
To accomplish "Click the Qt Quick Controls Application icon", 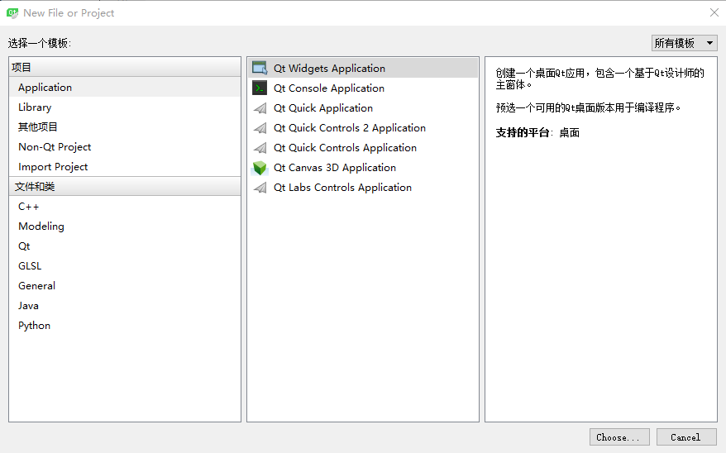I will [260, 148].
